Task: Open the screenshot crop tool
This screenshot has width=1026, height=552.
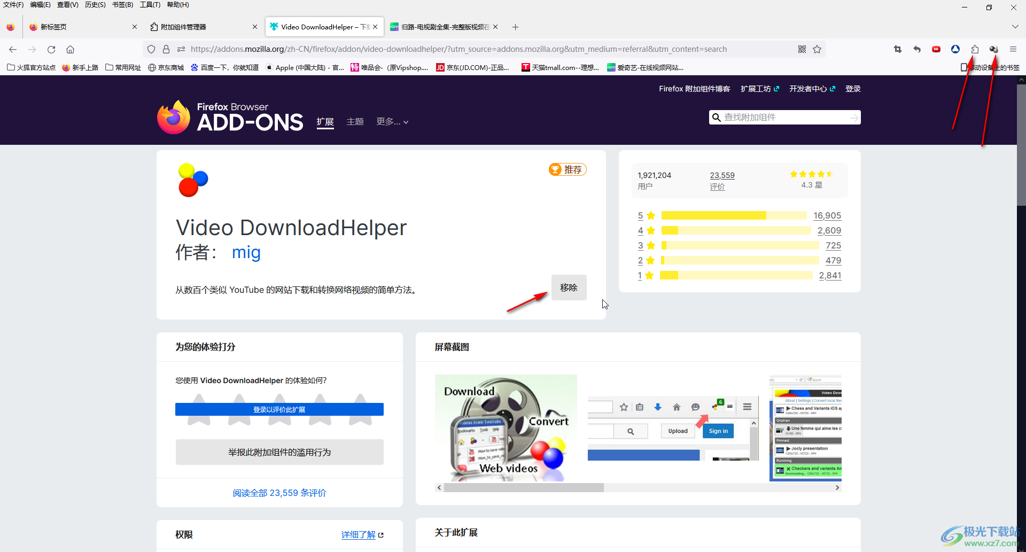Action: point(898,49)
